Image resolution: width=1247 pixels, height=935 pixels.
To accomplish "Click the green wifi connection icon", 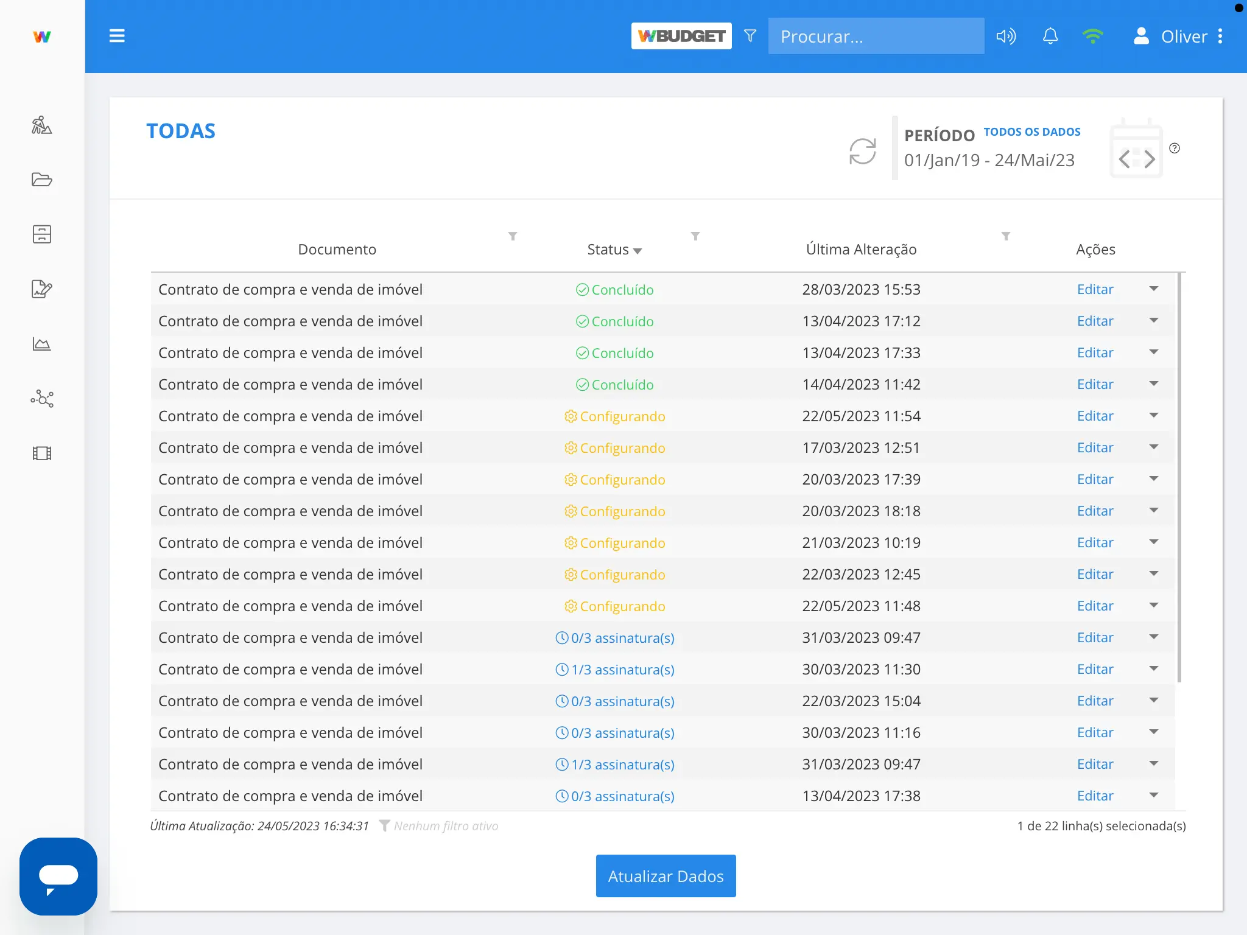I will coord(1093,37).
